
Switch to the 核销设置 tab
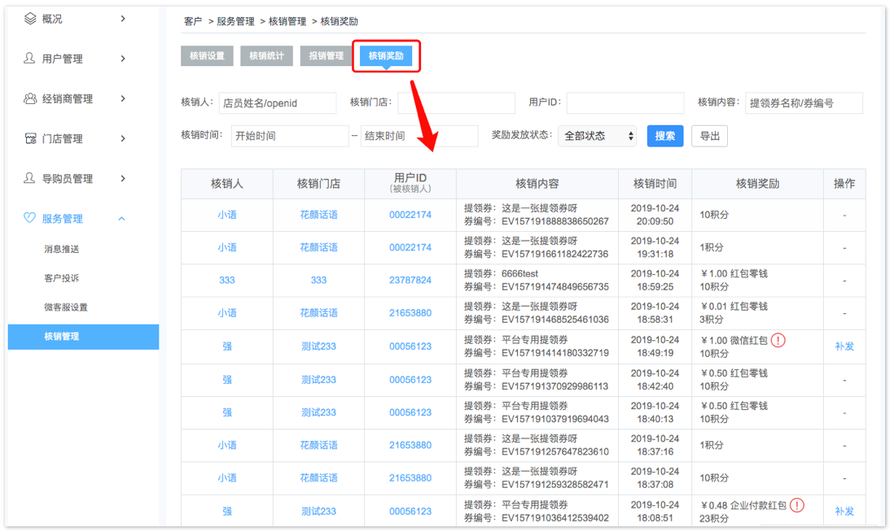(207, 56)
